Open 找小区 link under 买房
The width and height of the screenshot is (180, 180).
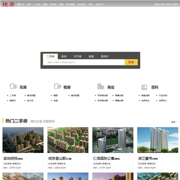click(x=30, y=100)
